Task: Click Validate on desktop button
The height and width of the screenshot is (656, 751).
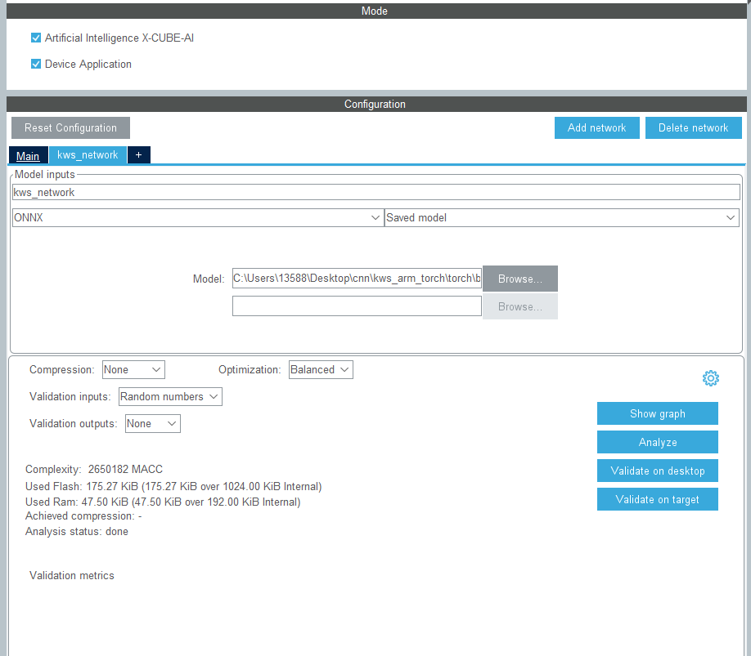Action: [x=658, y=471]
